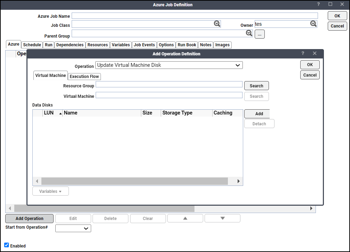Close the Add Operation Definition dialog
Screen dimensions: 350x252
(315, 53)
